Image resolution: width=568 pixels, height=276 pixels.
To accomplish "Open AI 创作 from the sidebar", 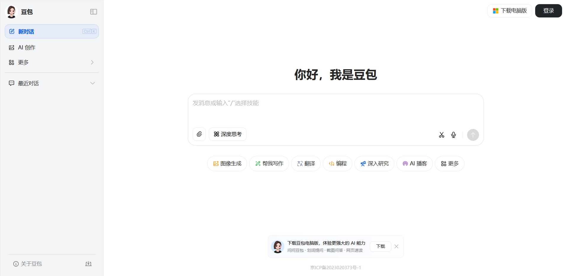I will pos(26,47).
